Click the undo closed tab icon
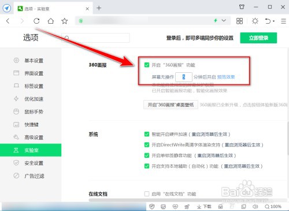 pos(268,21)
